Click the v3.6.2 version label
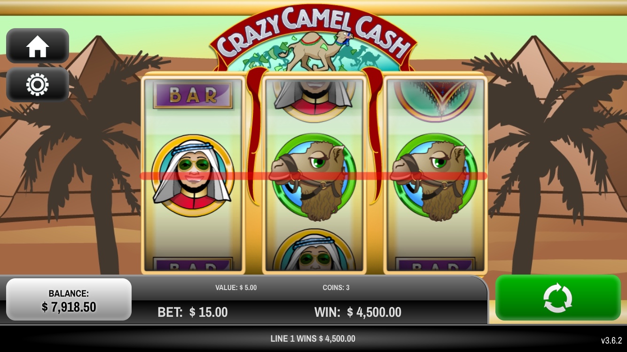 611,341
